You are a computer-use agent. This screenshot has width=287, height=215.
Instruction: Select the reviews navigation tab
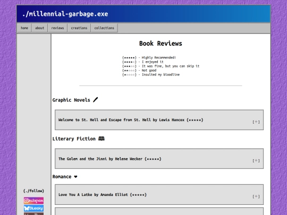coord(57,28)
